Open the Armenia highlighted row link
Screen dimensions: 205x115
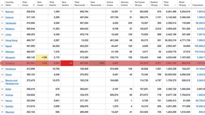[10, 63]
